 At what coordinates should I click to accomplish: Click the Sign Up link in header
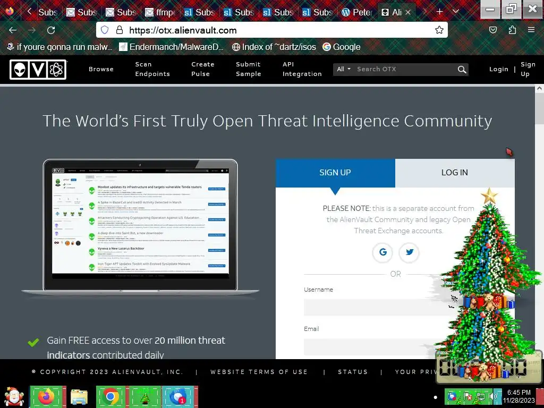pyautogui.click(x=528, y=69)
